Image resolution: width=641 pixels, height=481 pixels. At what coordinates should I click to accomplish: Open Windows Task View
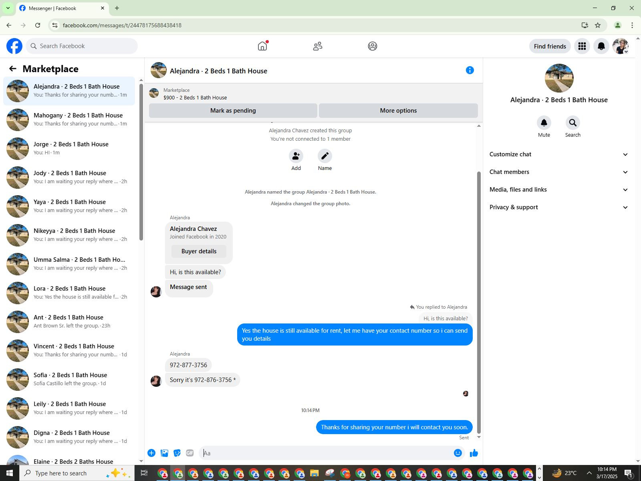click(x=144, y=473)
